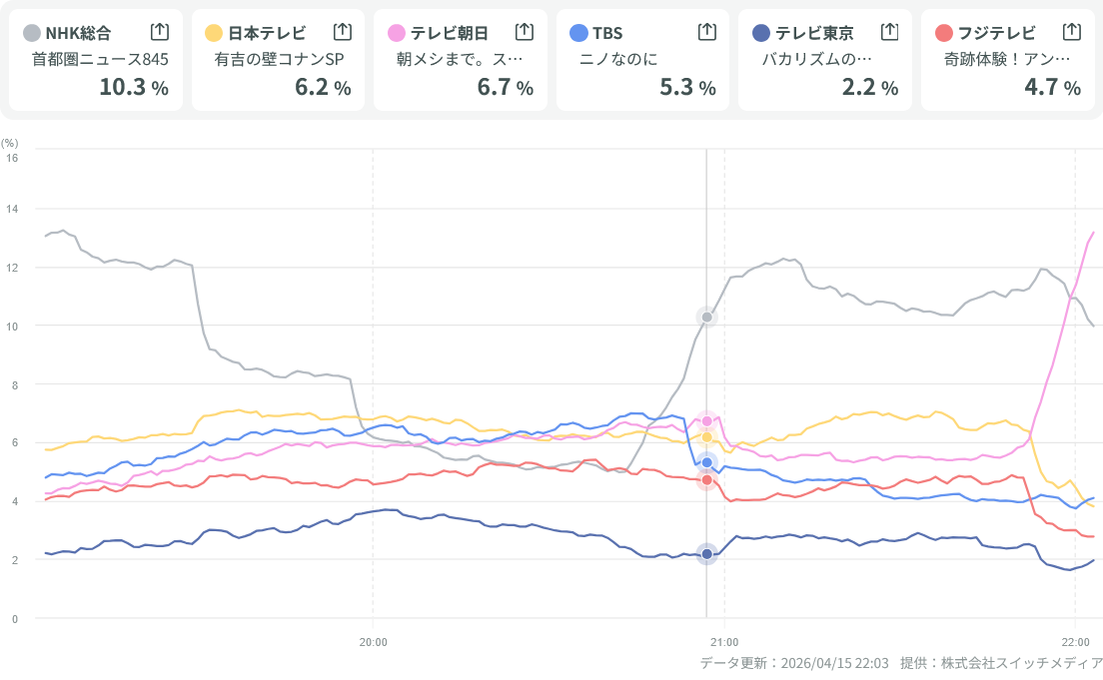
Task: Click the share icon on 日本テレビ card
Action: pos(342,32)
